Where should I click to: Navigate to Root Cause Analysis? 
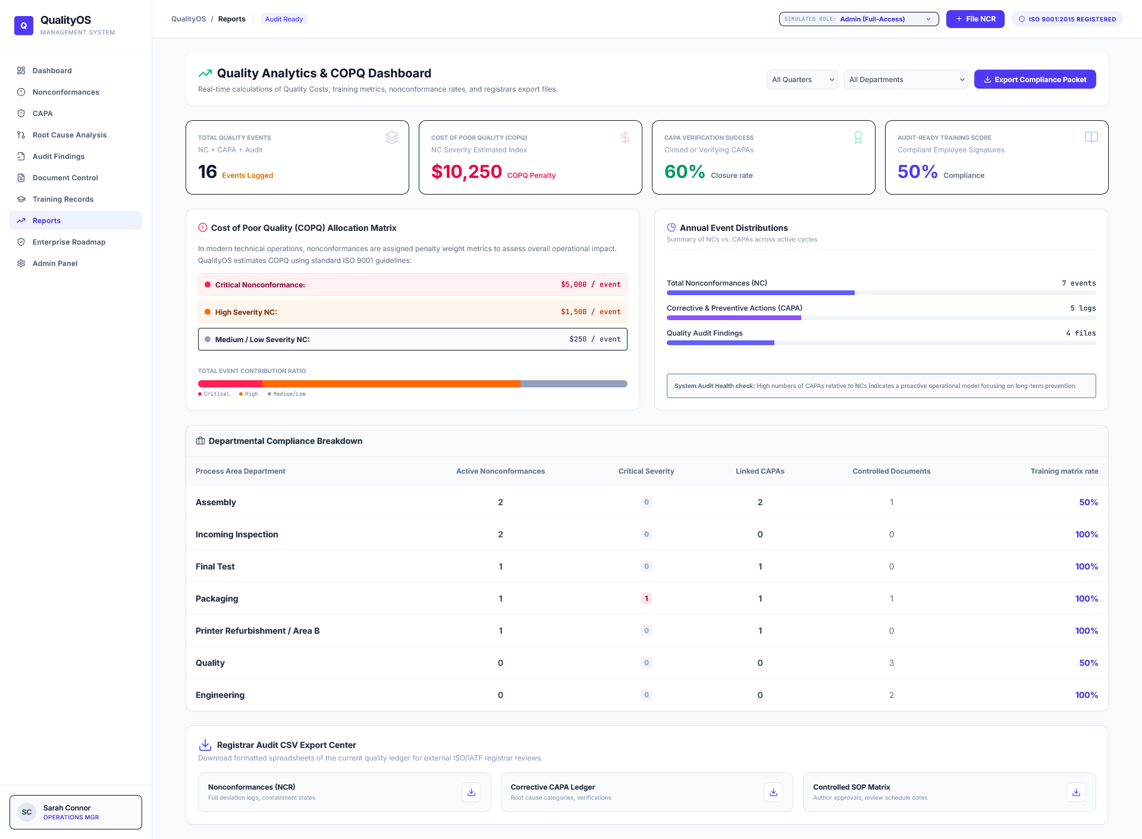click(76, 135)
